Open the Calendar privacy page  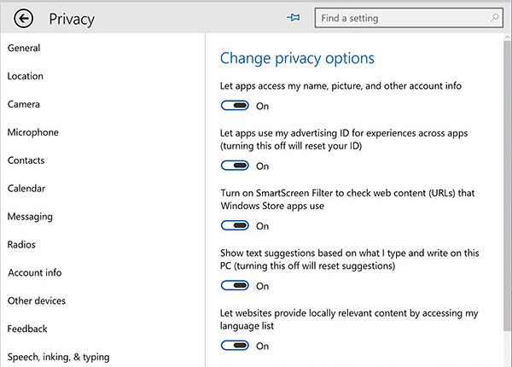click(26, 189)
